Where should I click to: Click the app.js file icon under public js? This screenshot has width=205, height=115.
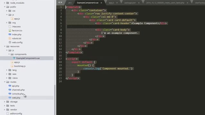pyautogui.click(x=12, y=19)
